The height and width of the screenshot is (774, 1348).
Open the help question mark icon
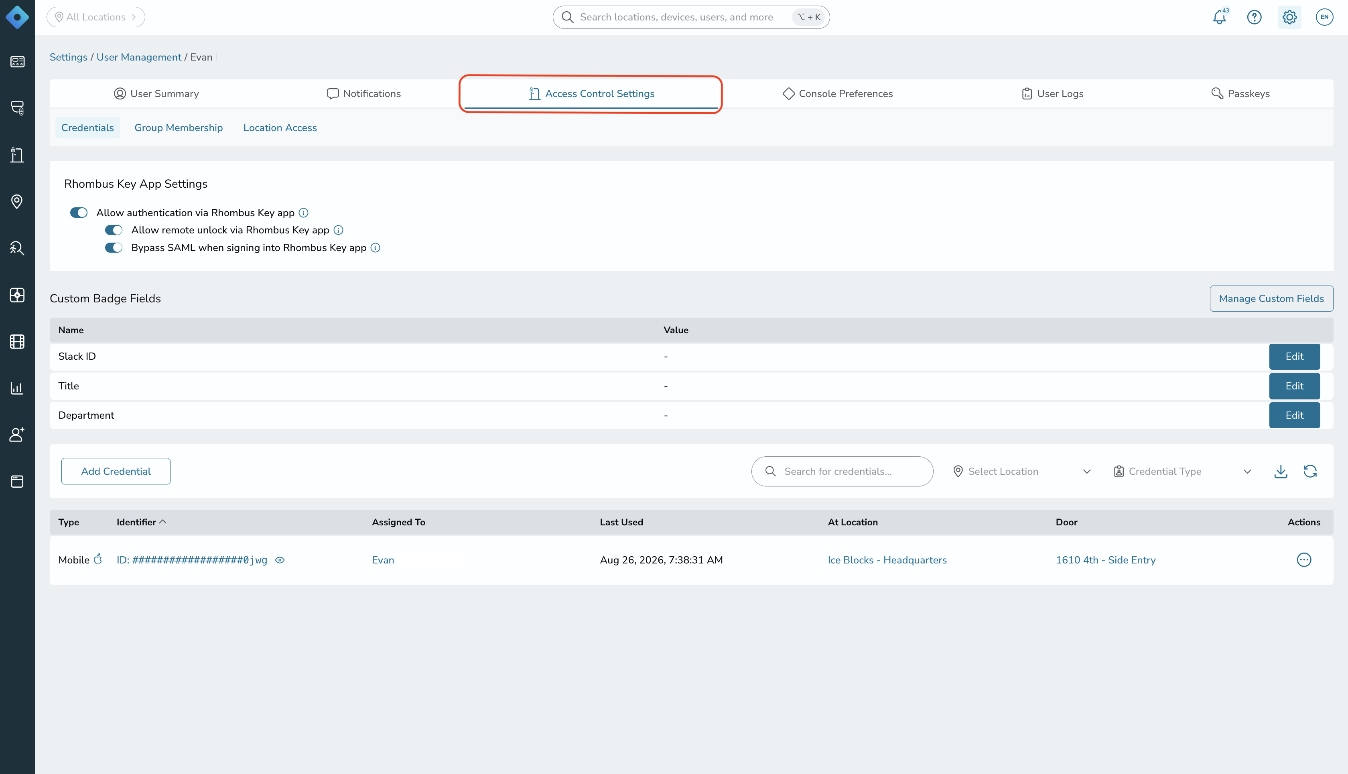[x=1254, y=17]
